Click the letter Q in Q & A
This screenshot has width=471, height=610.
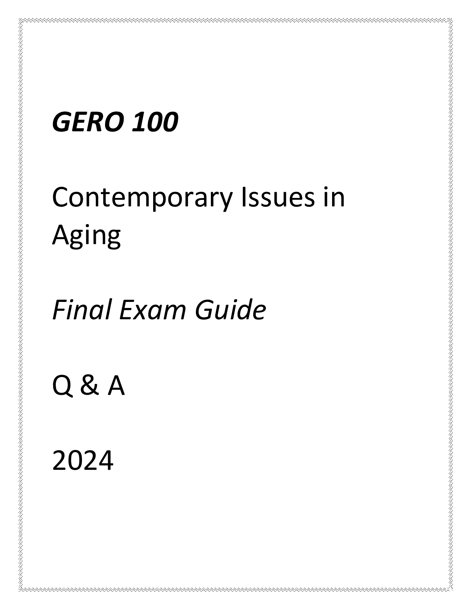pos(61,387)
